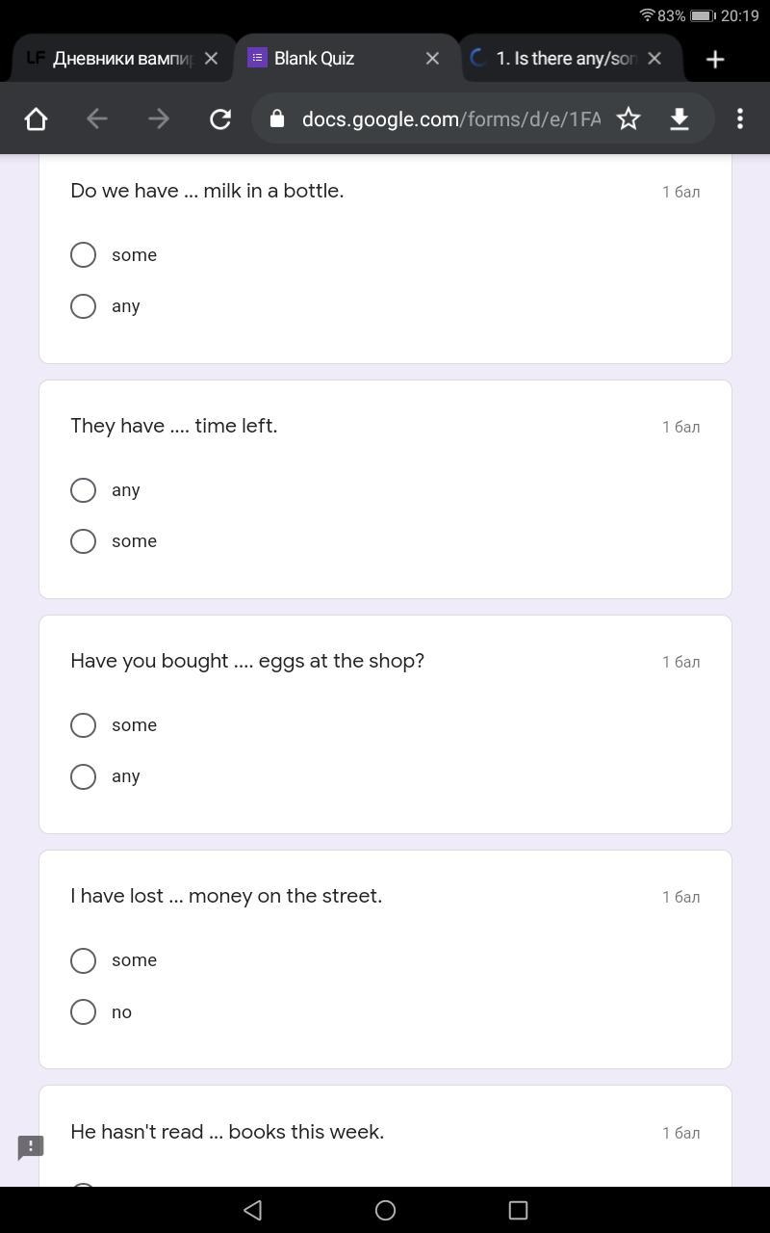The image size is (770, 1233).
Task: Close the Blank Quiz tab
Action: coord(432,59)
